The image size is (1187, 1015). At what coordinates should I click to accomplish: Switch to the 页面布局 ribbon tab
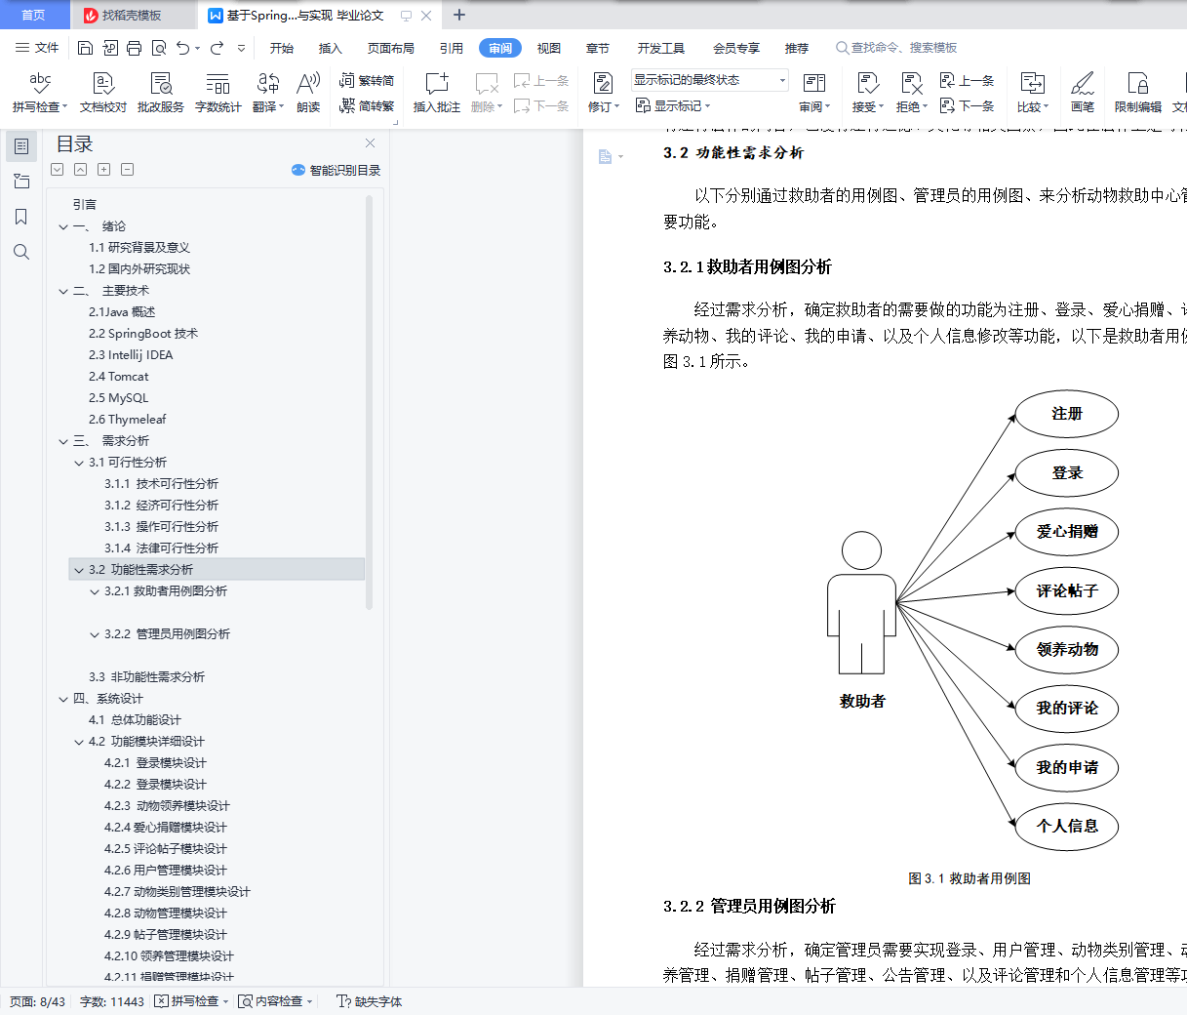click(391, 48)
